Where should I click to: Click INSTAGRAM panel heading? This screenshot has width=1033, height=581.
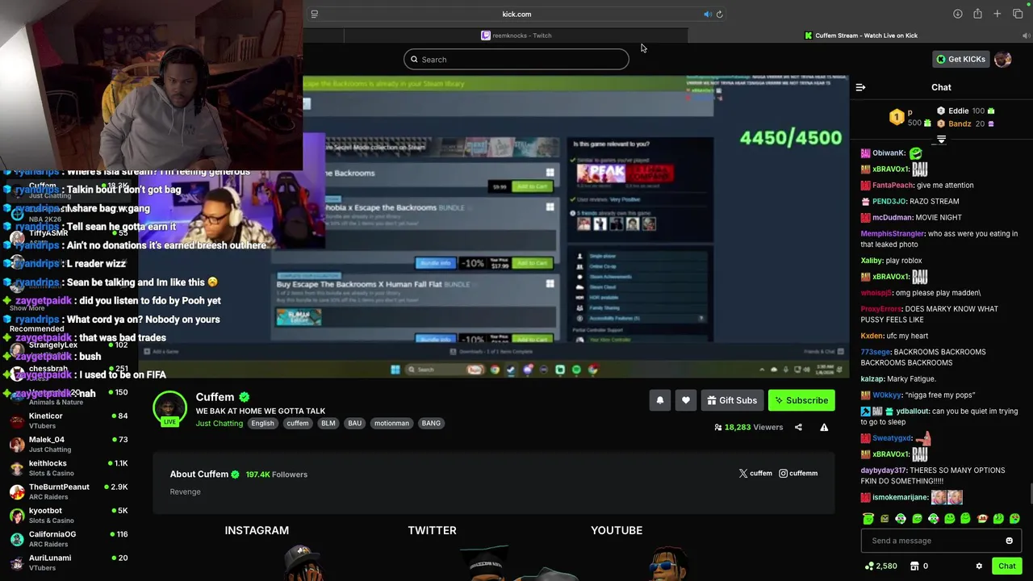tap(257, 530)
